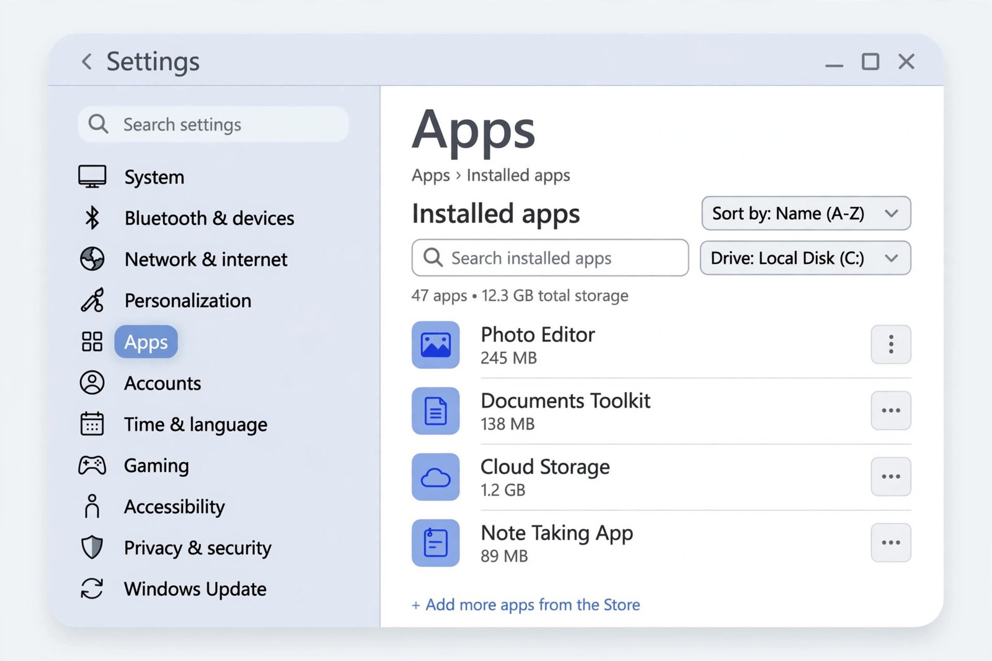Open Cloud Storage more options menu

[891, 476]
